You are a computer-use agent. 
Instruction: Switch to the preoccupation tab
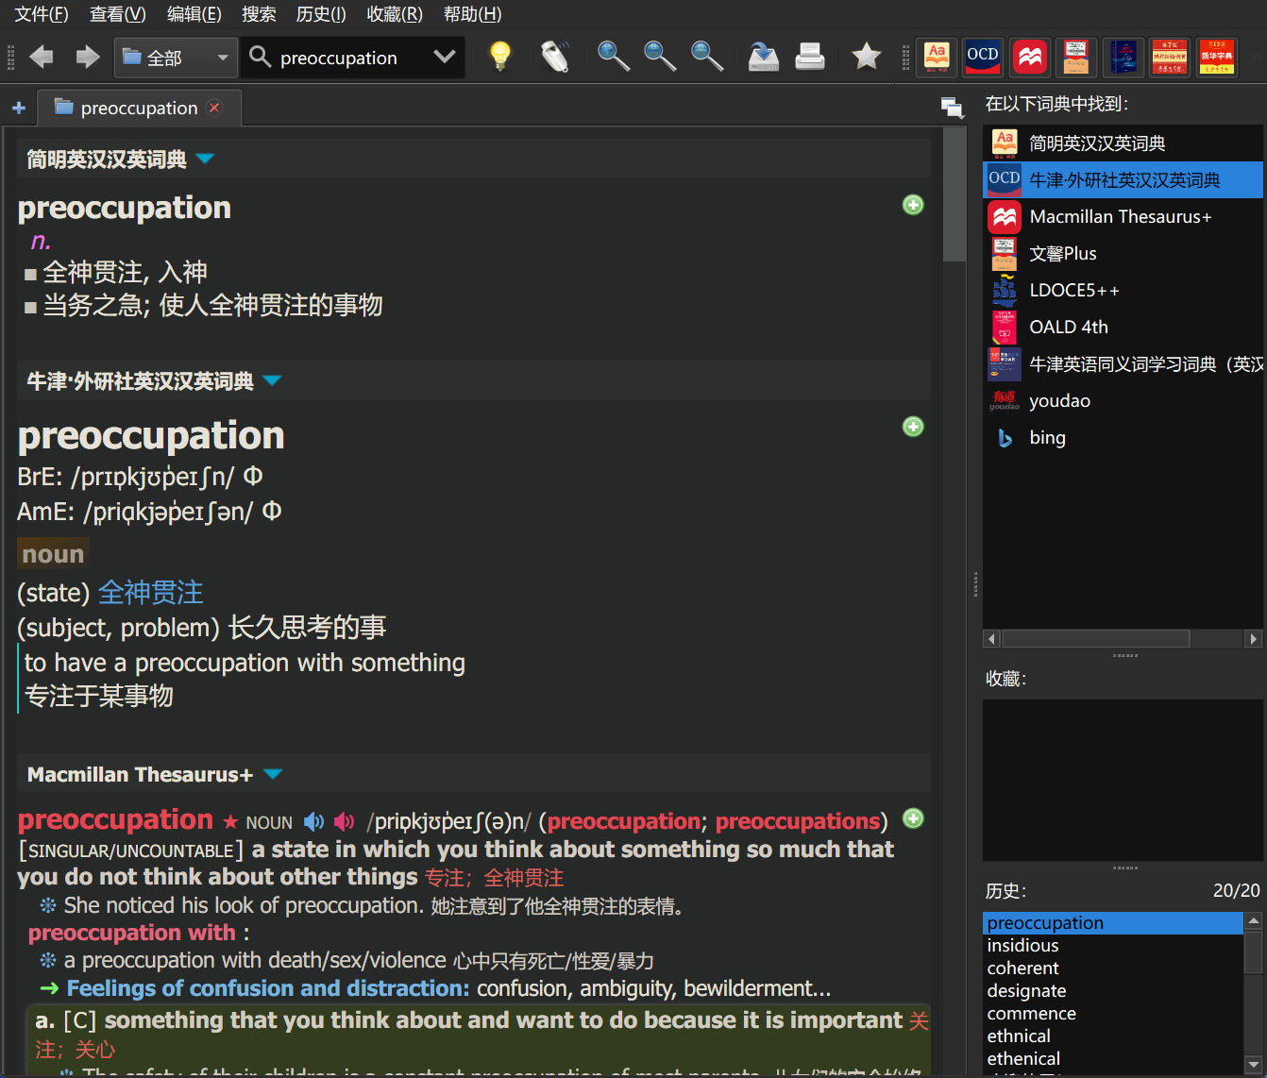pos(139,108)
